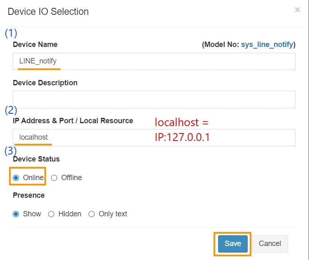Pick the Only text presence option
The image size is (309, 260).
[92, 214]
